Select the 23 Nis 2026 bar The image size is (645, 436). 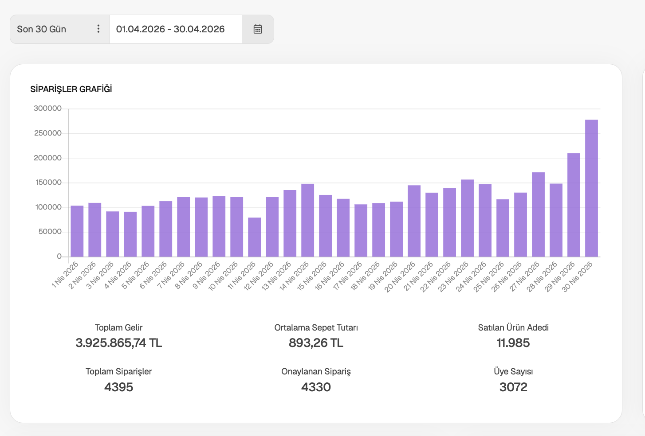click(x=467, y=218)
